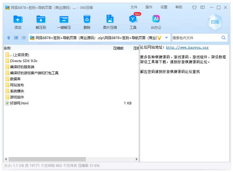Viewport: 233px width, 172px height.
Task: Click the 一键解压 one-click extract icon
Action: [64, 19]
